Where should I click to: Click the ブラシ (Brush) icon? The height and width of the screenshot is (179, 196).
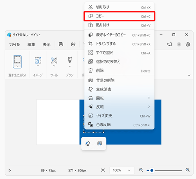click(x=70, y=60)
